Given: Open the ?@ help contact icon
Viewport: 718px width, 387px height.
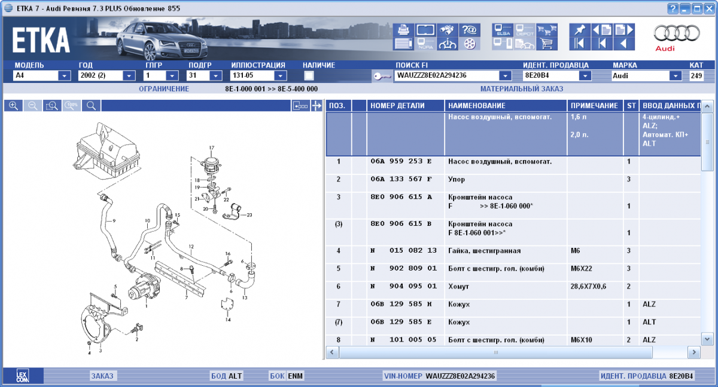Looking at the screenshot, I should tap(468, 30).
